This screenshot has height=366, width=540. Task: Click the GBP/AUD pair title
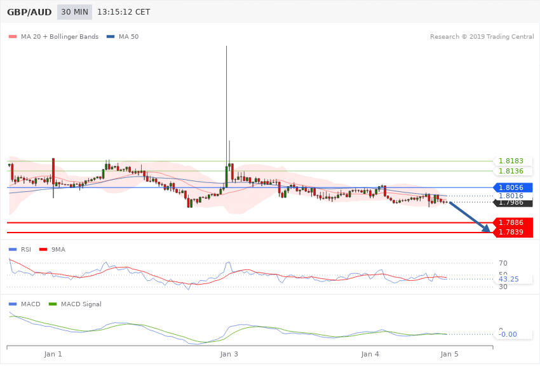tap(29, 12)
